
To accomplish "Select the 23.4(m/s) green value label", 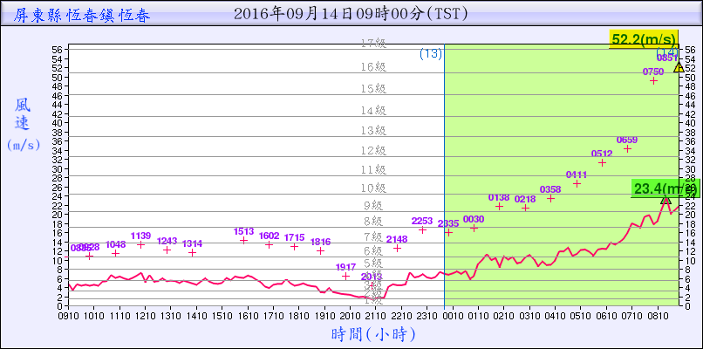I will tap(665, 188).
